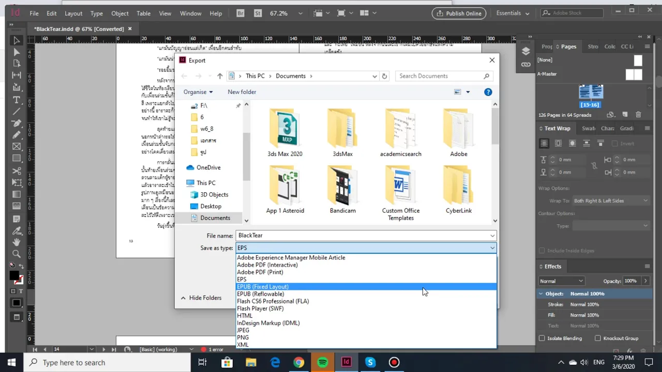Viewport: 662px width, 372px height.
Task: Select 'Jump object' wrap icon
Action: coord(586,144)
